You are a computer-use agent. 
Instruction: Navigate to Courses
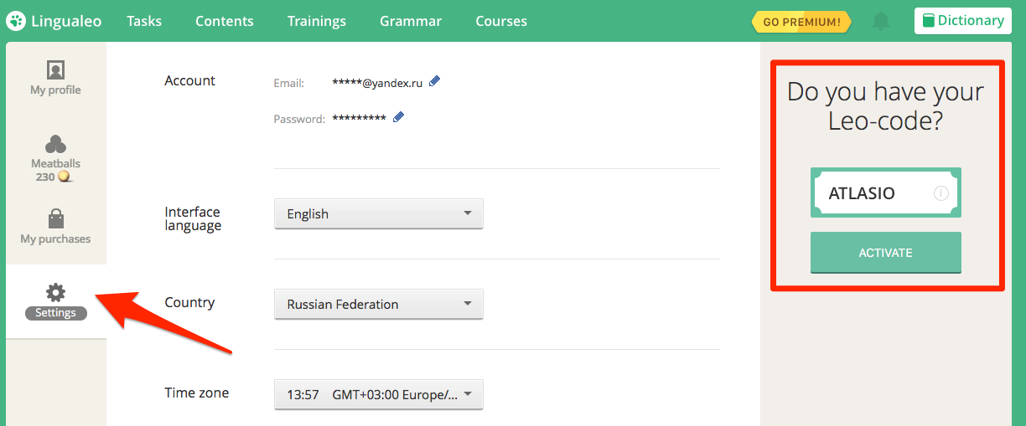coord(501,21)
